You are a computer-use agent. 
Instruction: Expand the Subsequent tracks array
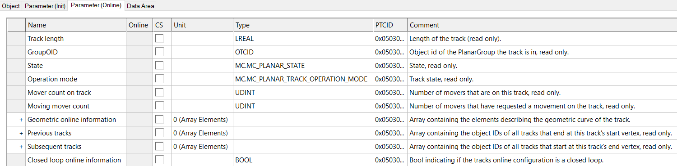(x=21, y=147)
